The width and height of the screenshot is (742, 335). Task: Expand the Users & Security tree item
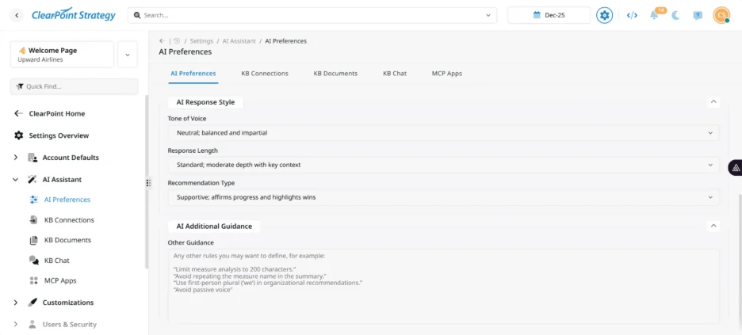[x=16, y=324]
